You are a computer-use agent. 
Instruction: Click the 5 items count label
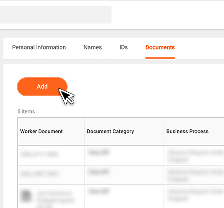pos(26,111)
